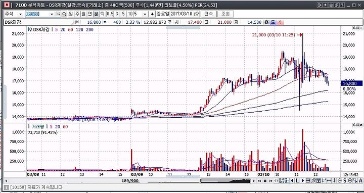
Task: Click the A icon at bottom toolbar end
Action: [360, 181]
